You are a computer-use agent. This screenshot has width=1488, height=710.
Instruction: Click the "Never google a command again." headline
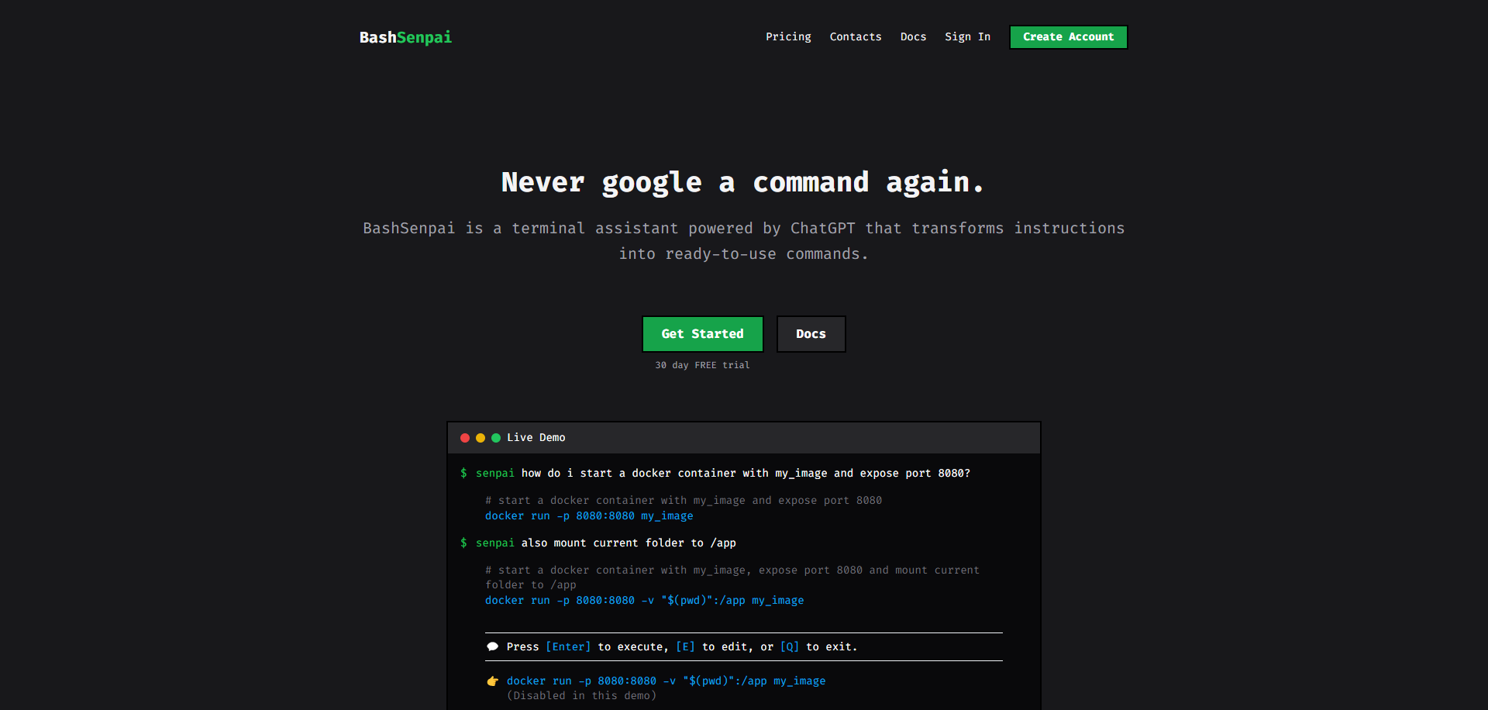point(743,183)
